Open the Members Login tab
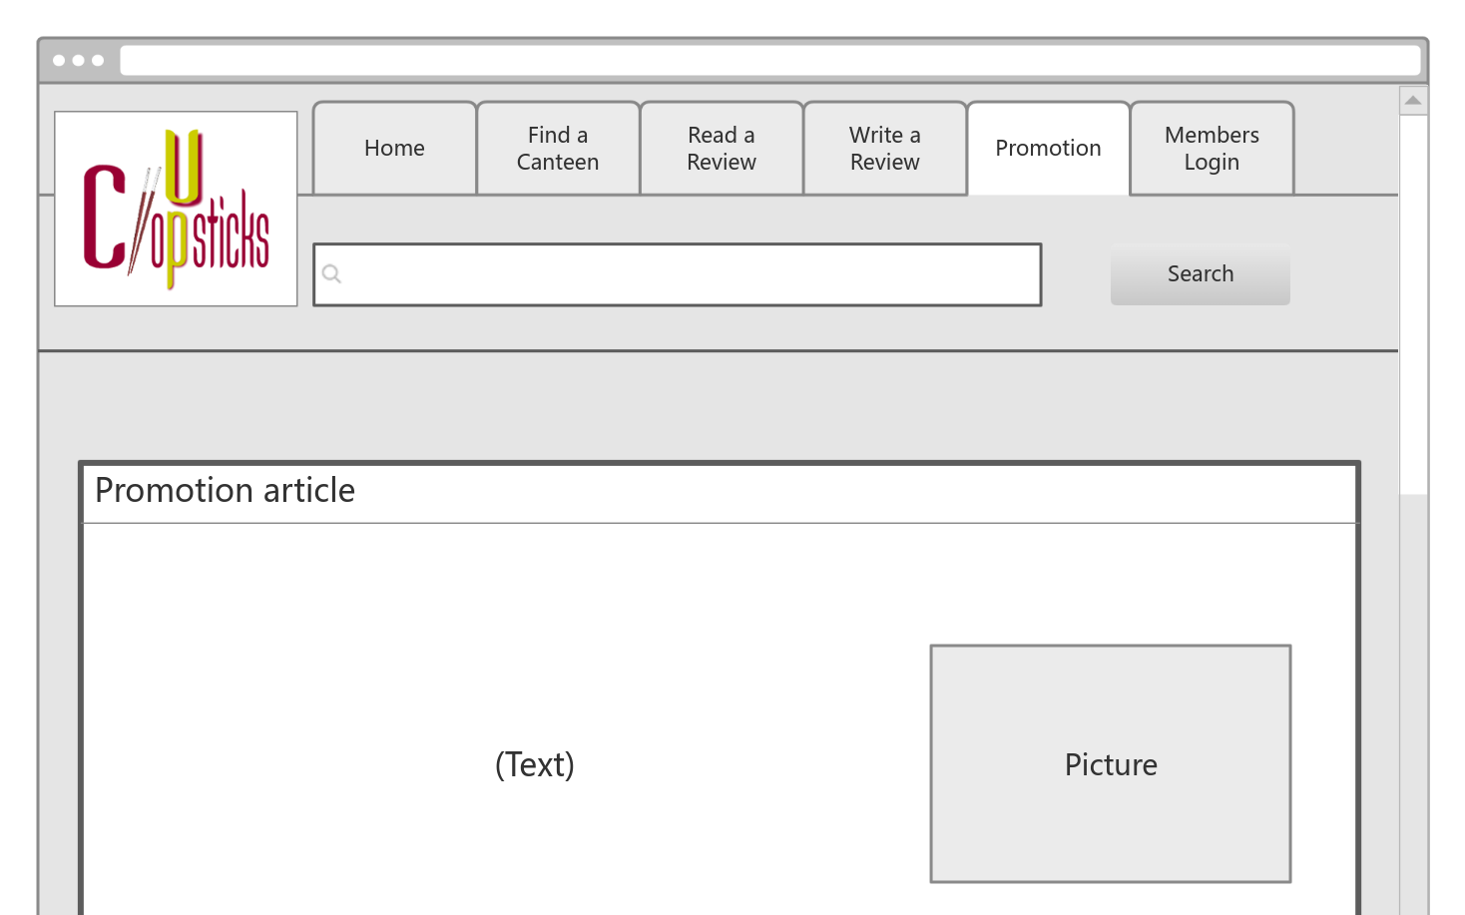The width and height of the screenshot is (1465, 915). (1212, 149)
